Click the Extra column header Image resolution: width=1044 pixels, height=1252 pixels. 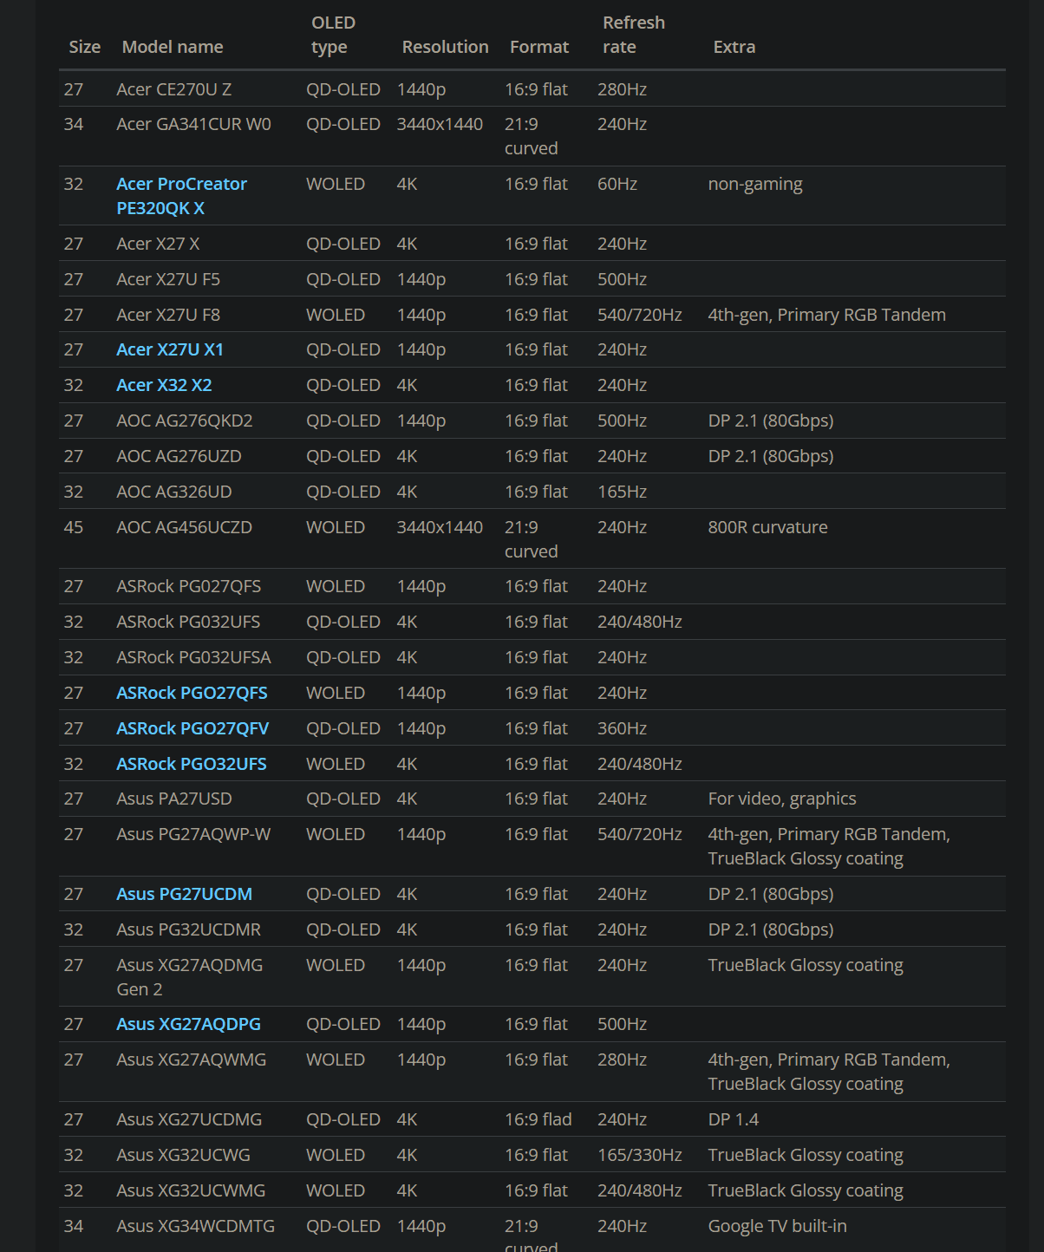click(734, 47)
